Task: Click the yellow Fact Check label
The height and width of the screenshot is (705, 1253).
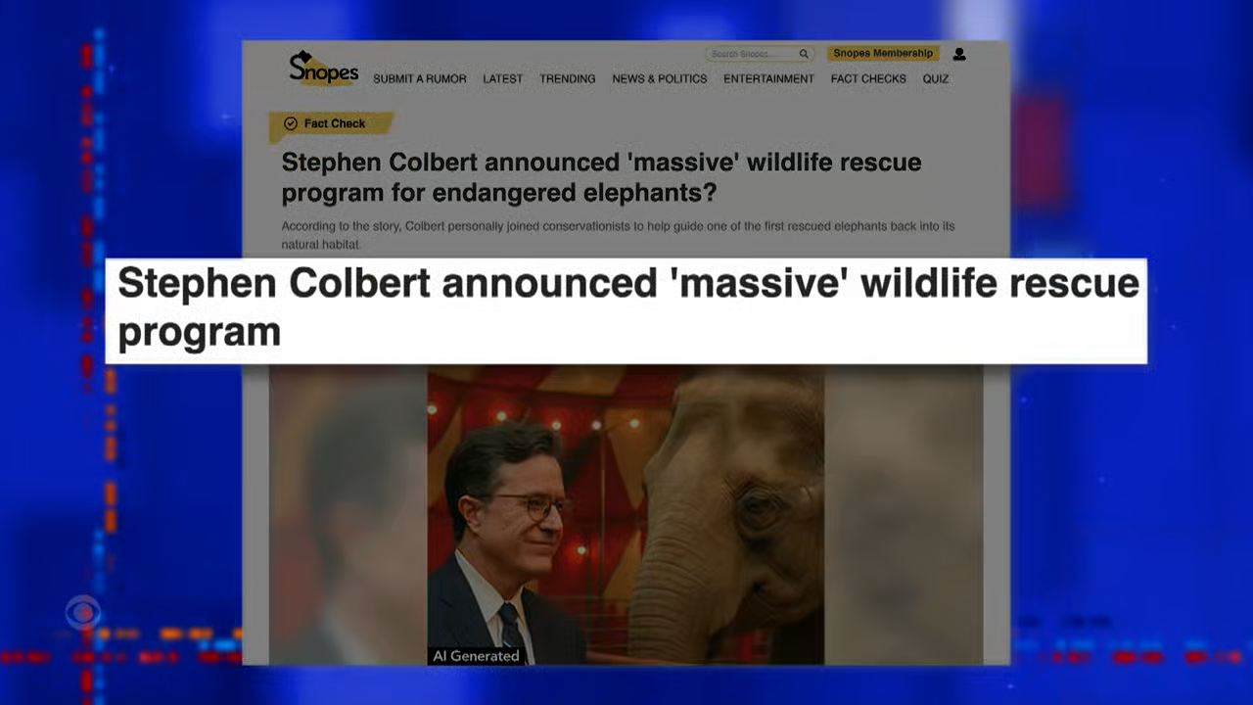Action: tap(331, 123)
